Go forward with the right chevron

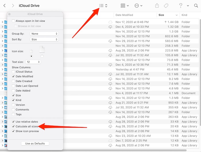coord(13,6)
